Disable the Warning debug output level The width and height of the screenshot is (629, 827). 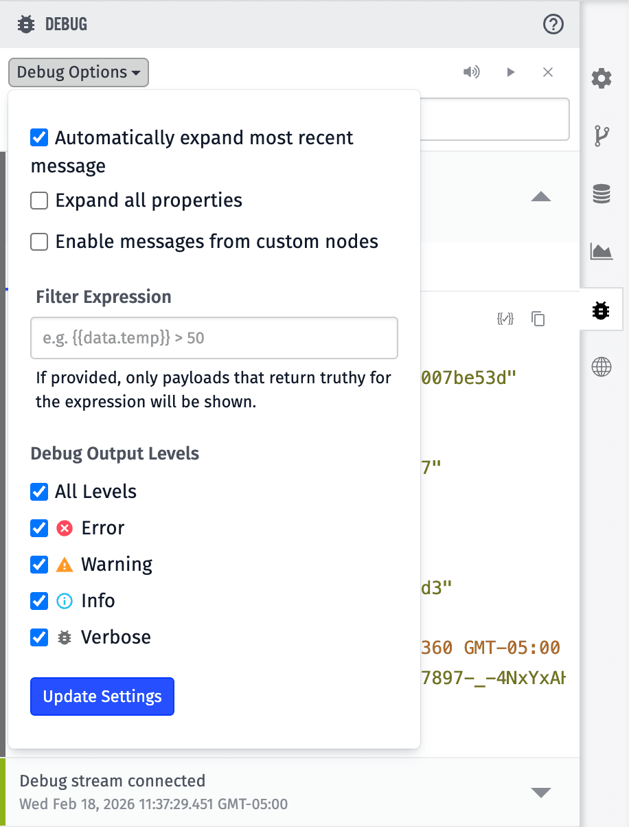pyautogui.click(x=39, y=564)
